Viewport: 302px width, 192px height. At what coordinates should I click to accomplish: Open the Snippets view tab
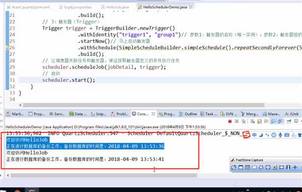tap(99, 114)
